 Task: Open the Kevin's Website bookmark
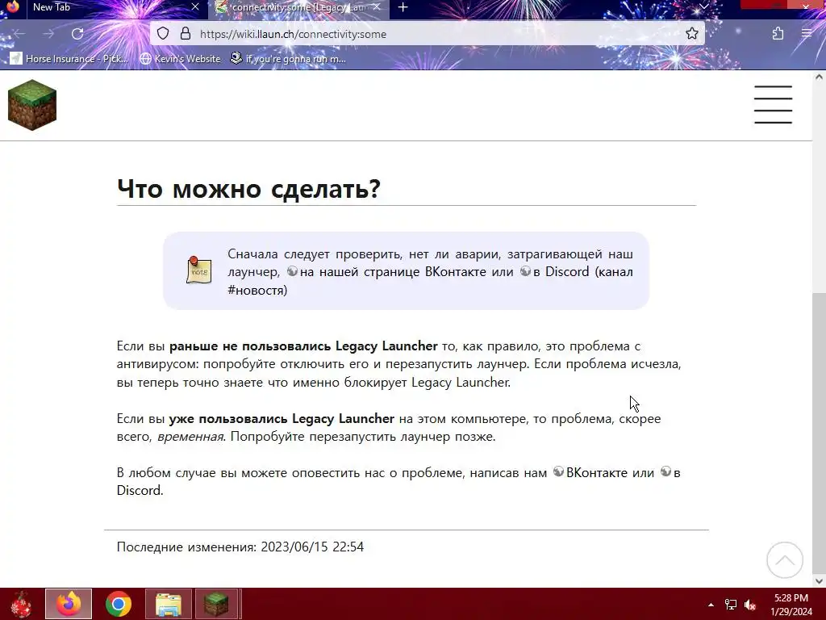180,58
